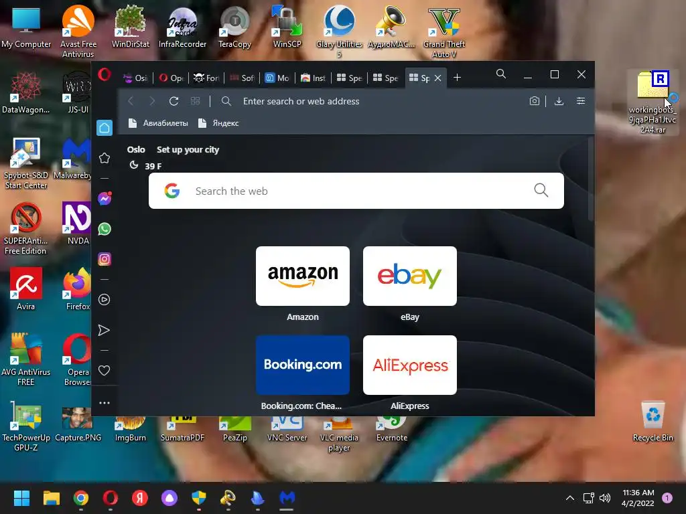Click magnifier in Google search box
Image resolution: width=686 pixels, height=514 pixels.
(541, 190)
